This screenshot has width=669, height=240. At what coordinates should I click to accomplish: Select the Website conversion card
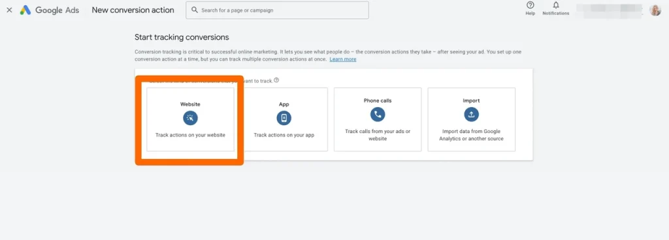point(190,119)
